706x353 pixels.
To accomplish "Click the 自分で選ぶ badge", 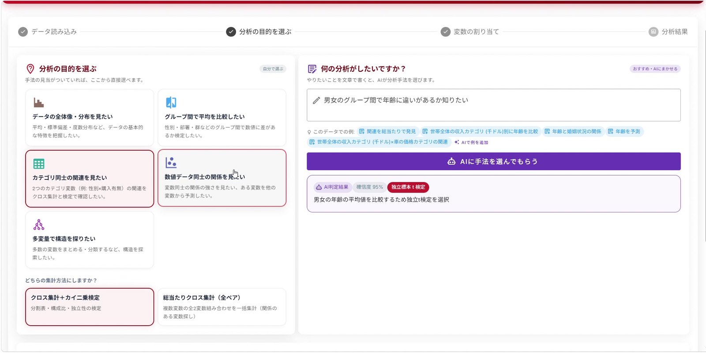I will pyautogui.click(x=273, y=69).
